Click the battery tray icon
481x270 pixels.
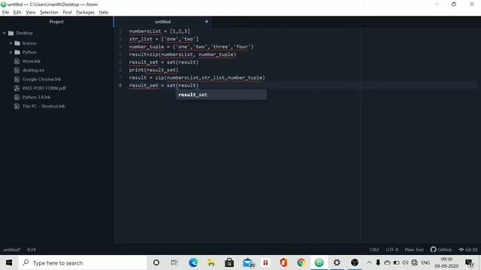click(396, 262)
